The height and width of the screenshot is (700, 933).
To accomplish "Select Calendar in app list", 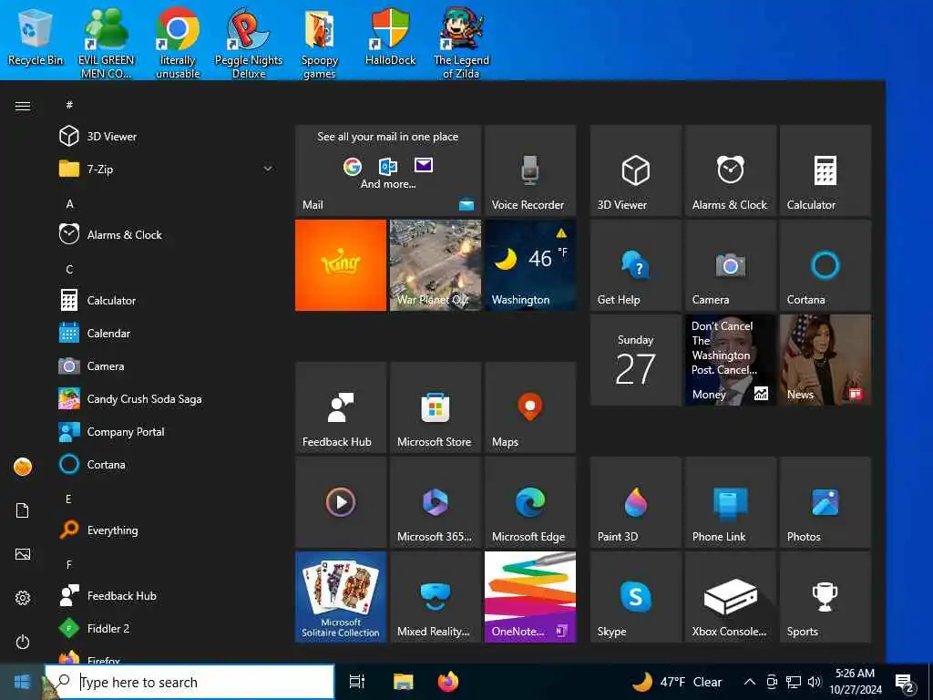I will point(166,333).
